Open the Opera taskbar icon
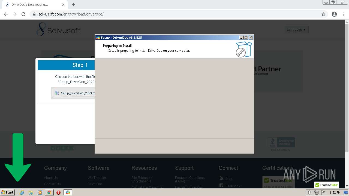Viewport: 349px width, 196px height. coord(58,192)
